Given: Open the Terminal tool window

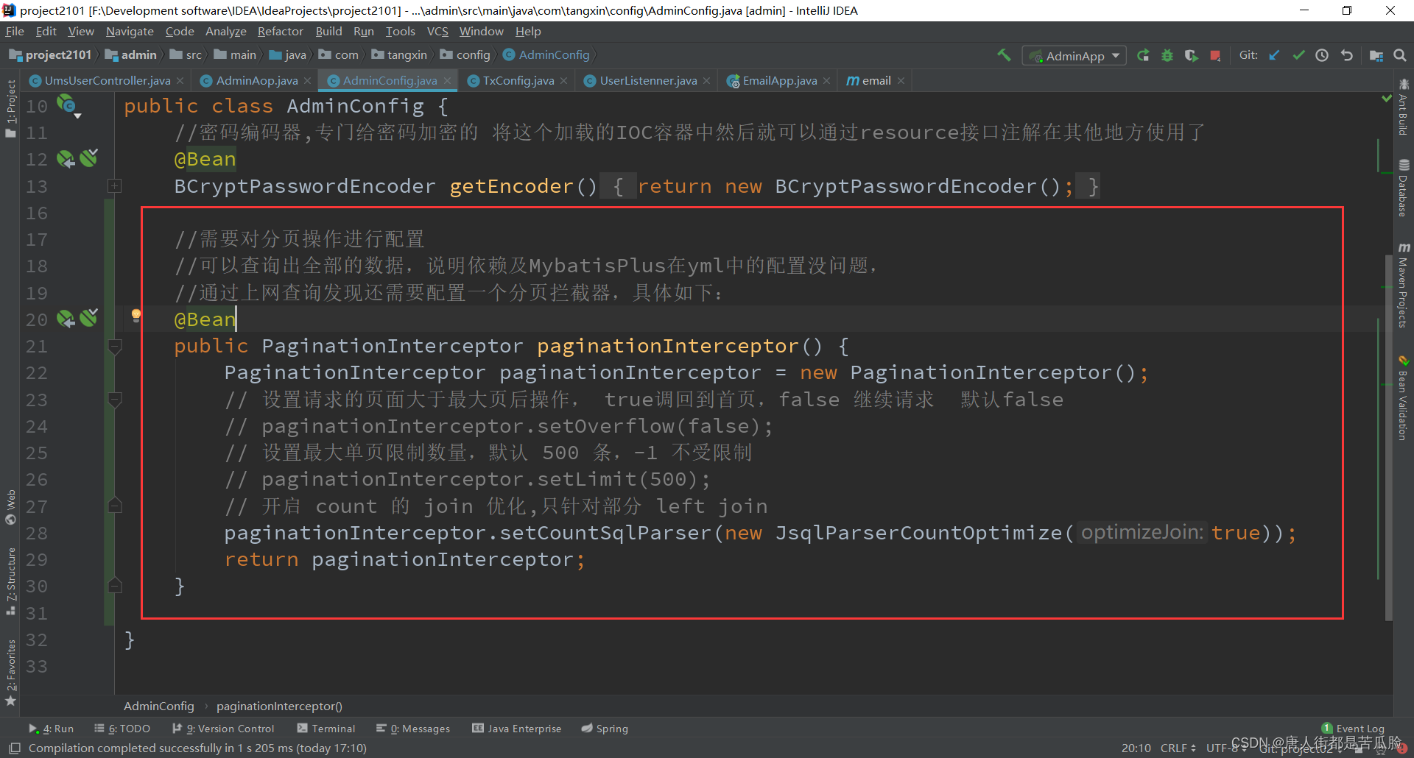Looking at the screenshot, I should [326, 729].
